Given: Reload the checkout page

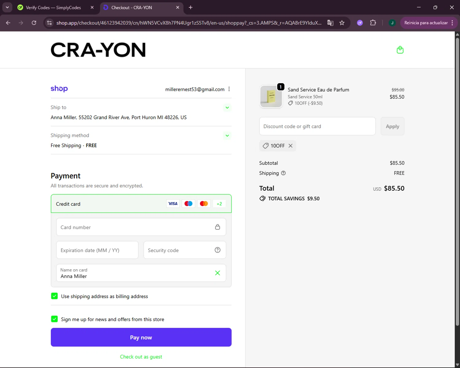Looking at the screenshot, I should 34,23.
